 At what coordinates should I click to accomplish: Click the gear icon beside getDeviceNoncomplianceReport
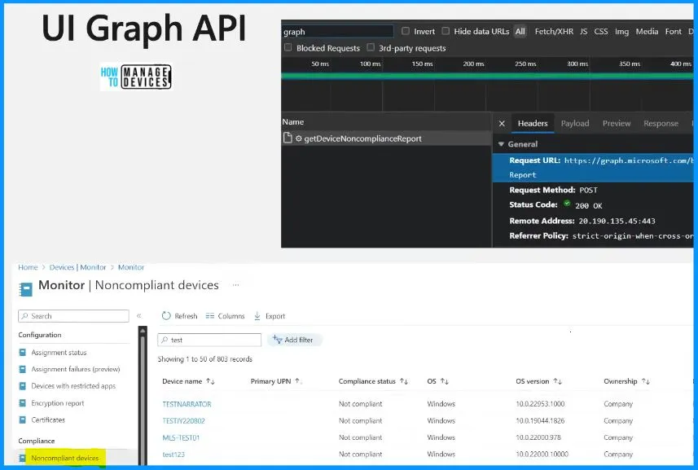click(299, 138)
